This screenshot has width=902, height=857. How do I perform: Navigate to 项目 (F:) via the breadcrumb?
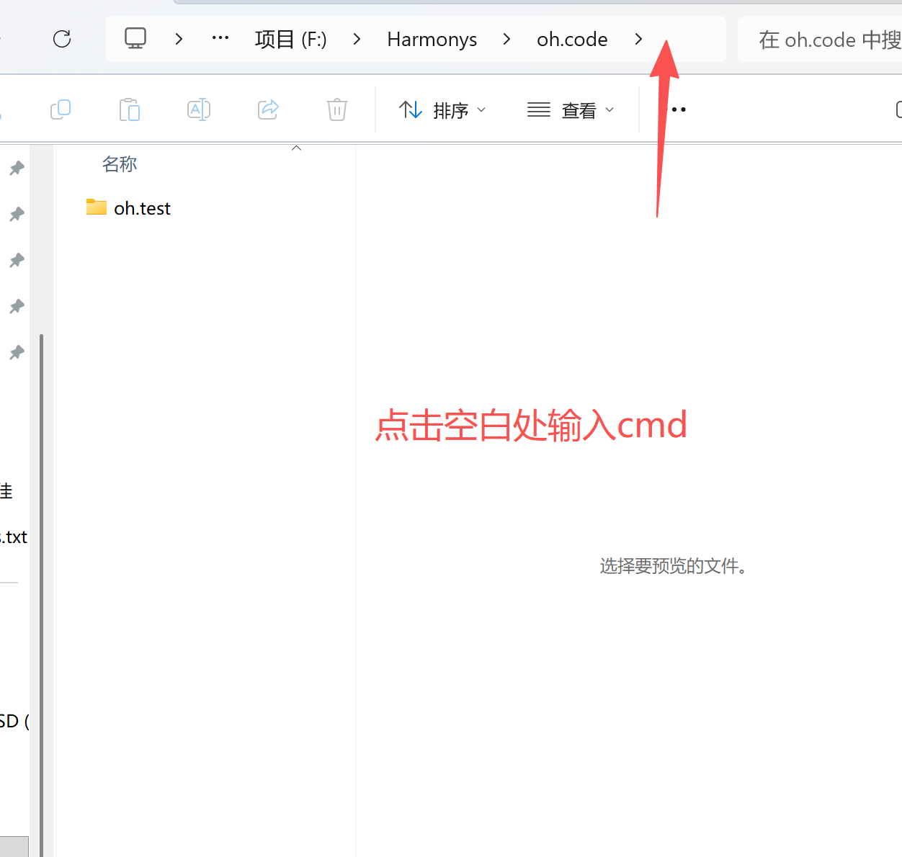click(x=290, y=39)
